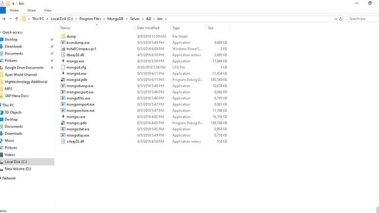Viewport: 379px width, 213px height.
Task: Select the mongo.exe leaf icon
Action: coord(63,61)
